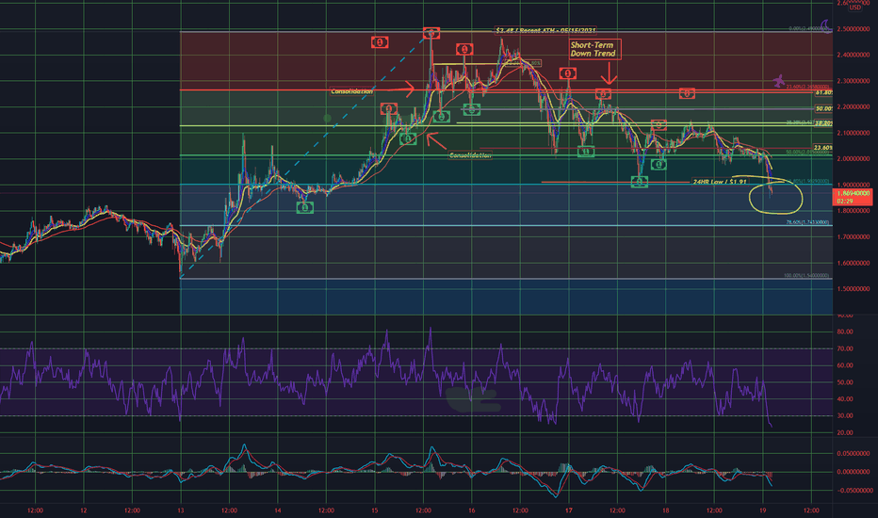Click the Fibonacci label 100.00%(1.54000000)
The height and width of the screenshot is (518, 878).
pos(806,276)
